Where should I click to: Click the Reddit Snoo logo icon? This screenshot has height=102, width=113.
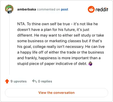click(91, 9)
